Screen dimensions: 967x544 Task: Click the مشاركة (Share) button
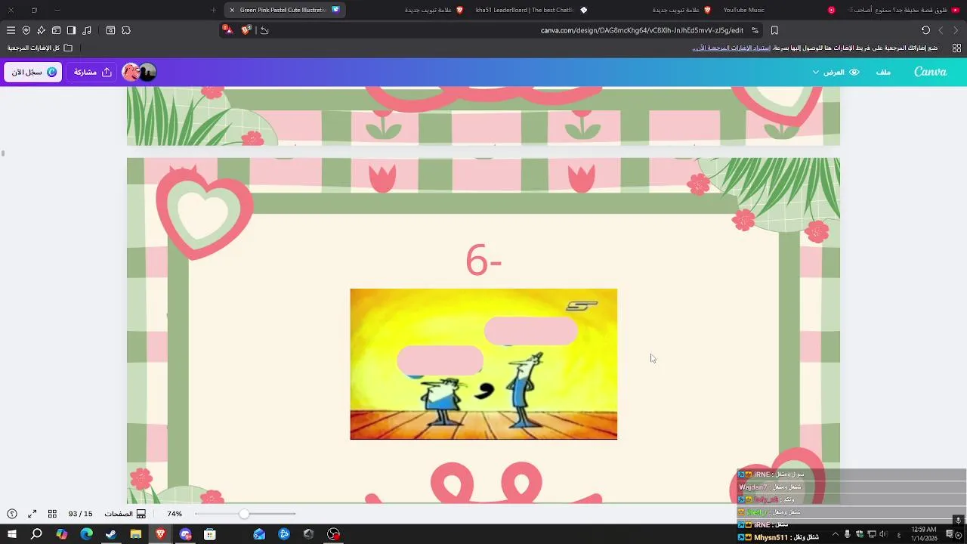(92, 72)
